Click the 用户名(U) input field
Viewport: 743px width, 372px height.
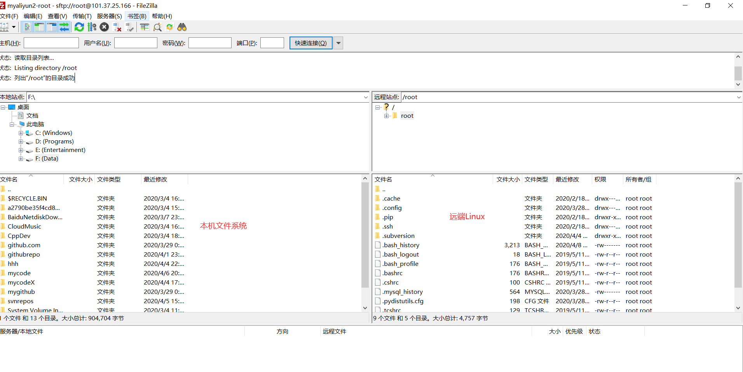(x=136, y=43)
